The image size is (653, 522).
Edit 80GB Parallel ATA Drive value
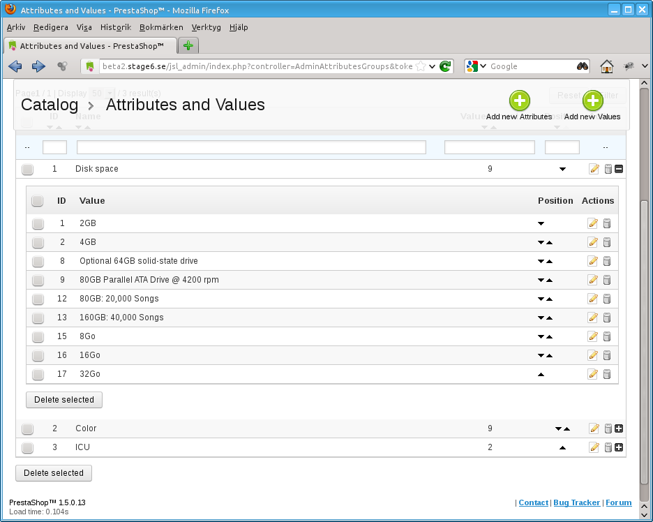(x=592, y=280)
